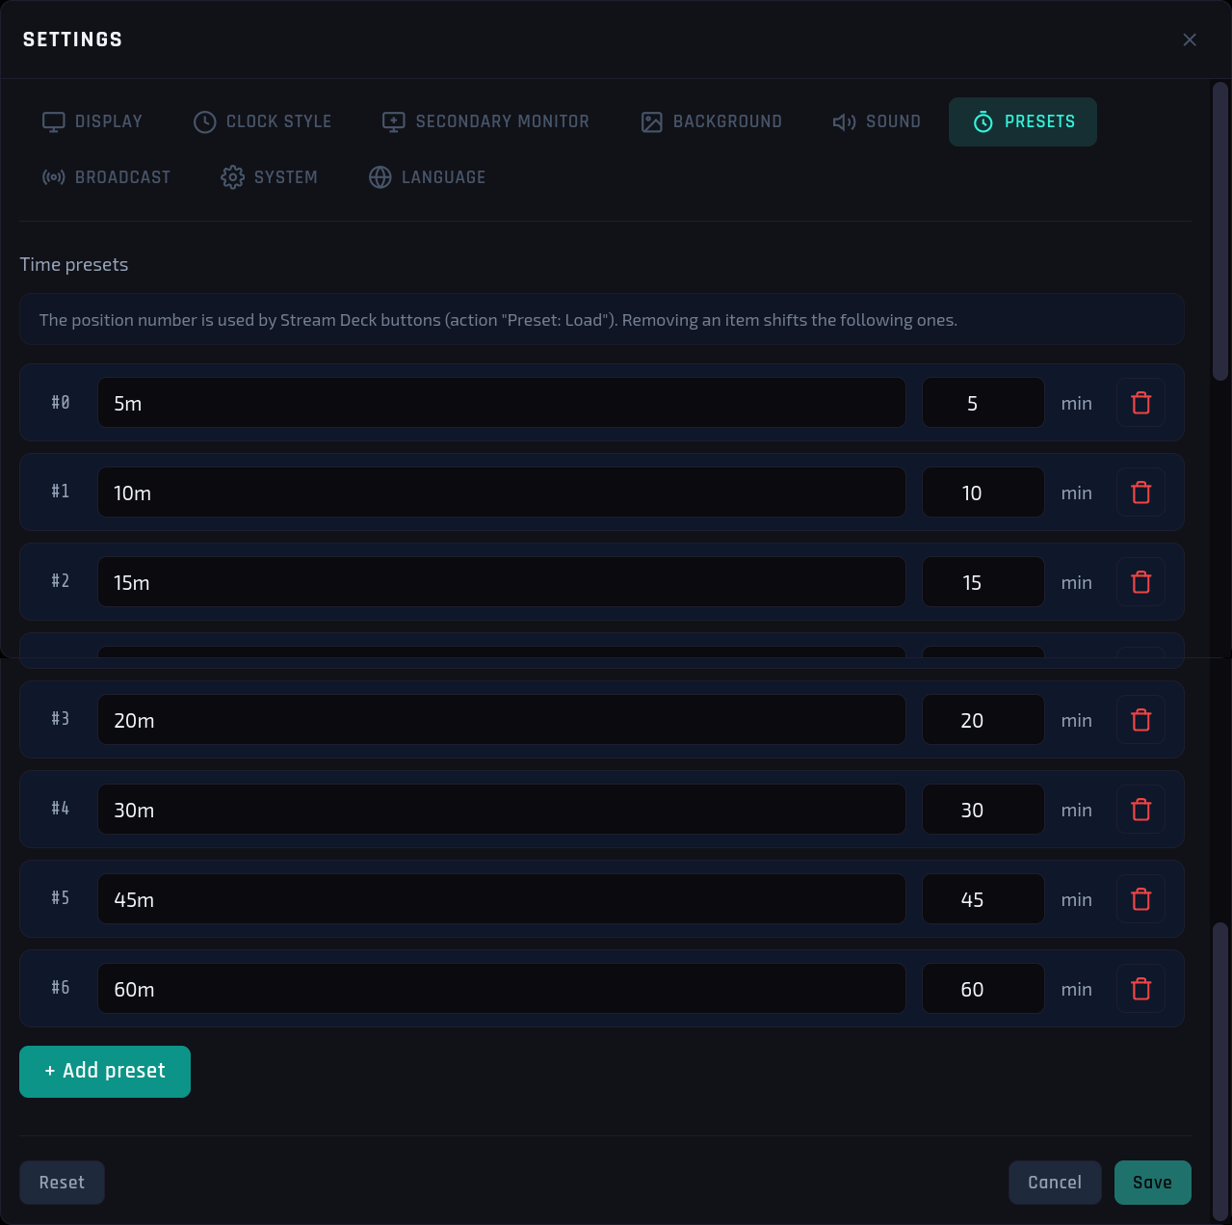Delete the 5m preset with trash icon
This screenshot has height=1225, width=1232.
[x=1140, y=403]
